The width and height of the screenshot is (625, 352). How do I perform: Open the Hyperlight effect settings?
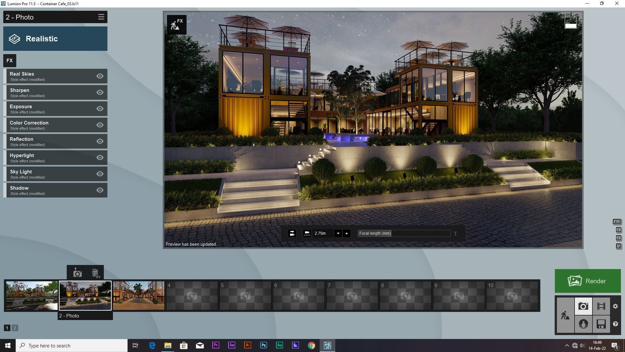(x=55, y=157)
